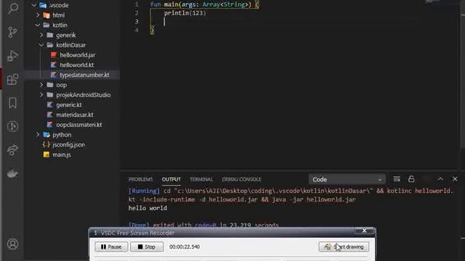
Task: Stop the VSDC screen recording
Action: [x=147, y=246]
